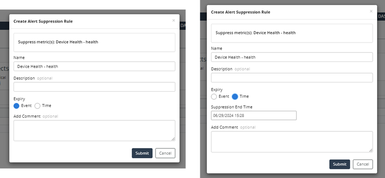Screen dimensions: 385x178
Task: Click Name input in the right dialog
Action: (x=292, y=57)
